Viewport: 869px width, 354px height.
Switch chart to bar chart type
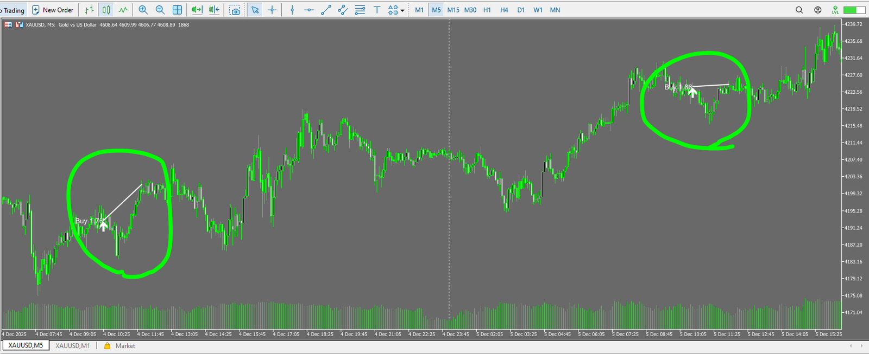coord(90,10)
